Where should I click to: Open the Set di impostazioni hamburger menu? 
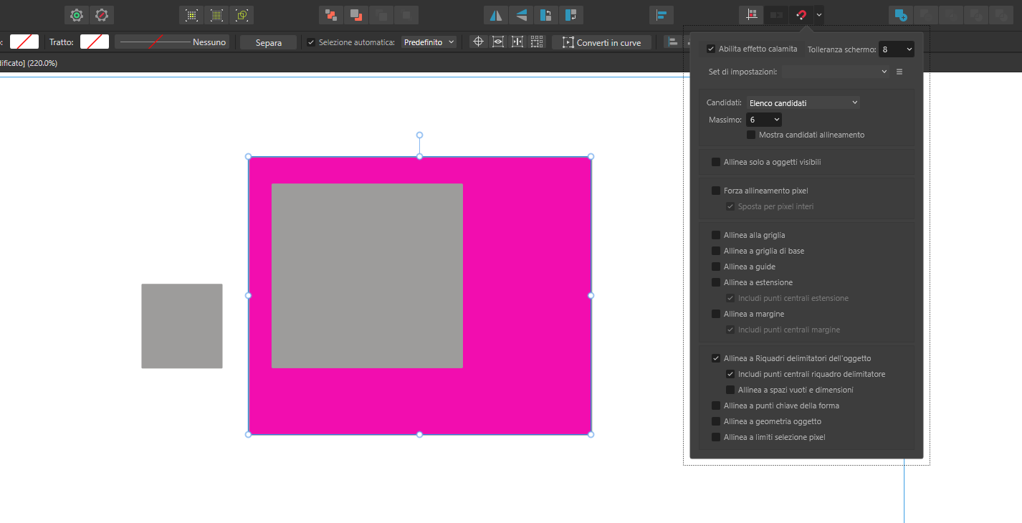[899, 72]
